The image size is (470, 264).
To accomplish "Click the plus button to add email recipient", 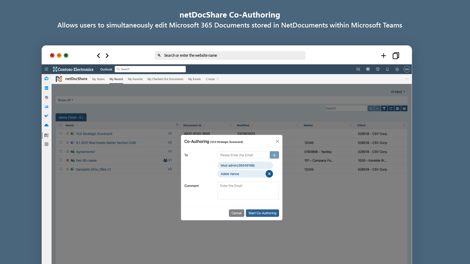I will 274,155.
